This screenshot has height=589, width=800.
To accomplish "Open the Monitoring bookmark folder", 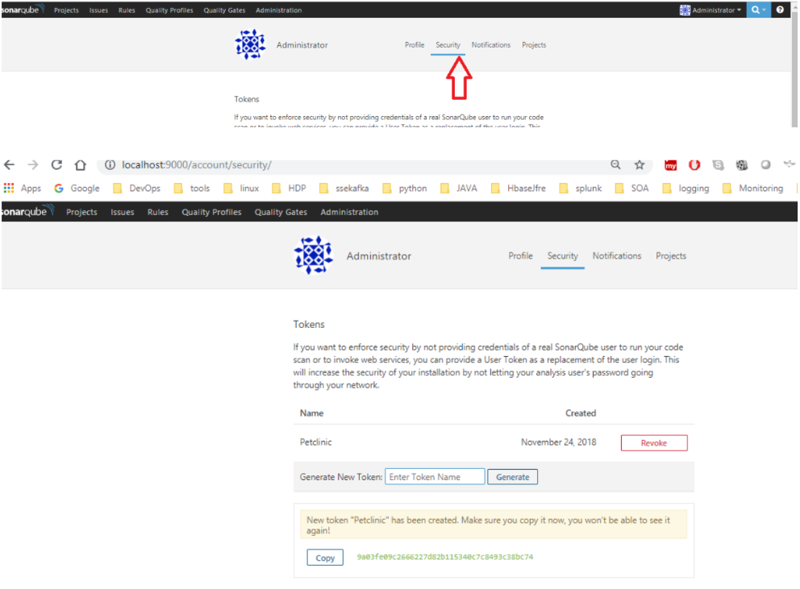I will 753,189.
